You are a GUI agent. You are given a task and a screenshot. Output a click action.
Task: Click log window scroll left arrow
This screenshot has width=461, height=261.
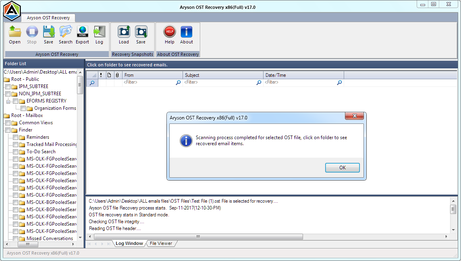[90, 236]
